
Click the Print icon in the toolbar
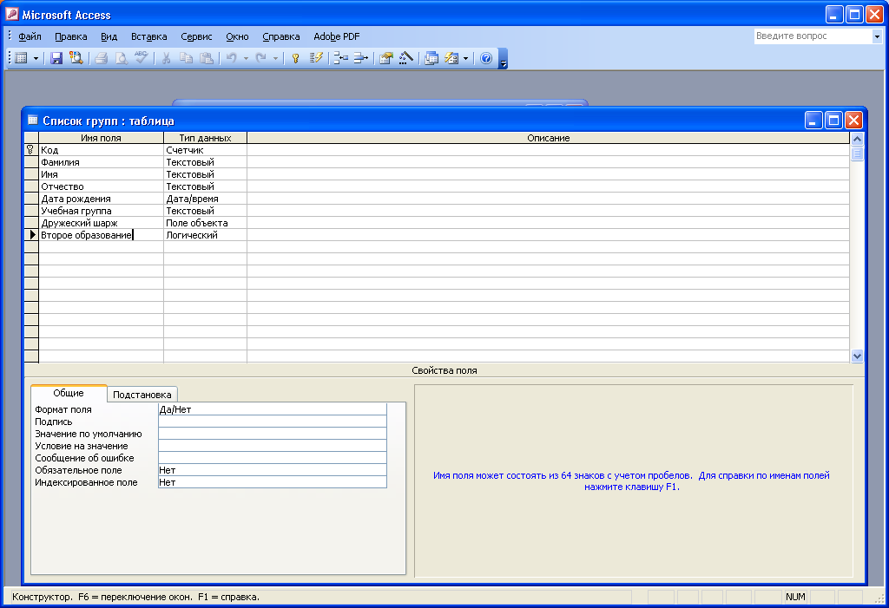coord(102,58)
